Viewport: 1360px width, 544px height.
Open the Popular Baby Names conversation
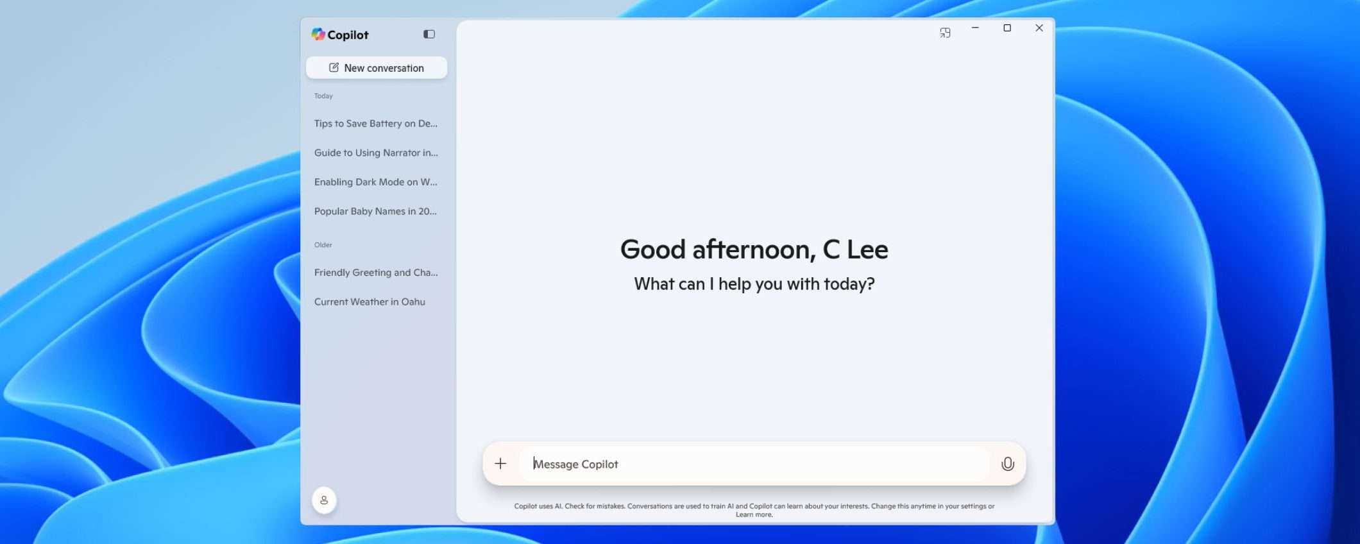(x=375, y=211)
